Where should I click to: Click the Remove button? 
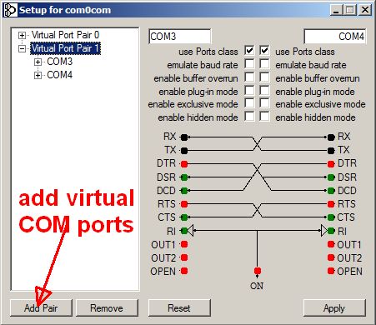pos(107,307)
